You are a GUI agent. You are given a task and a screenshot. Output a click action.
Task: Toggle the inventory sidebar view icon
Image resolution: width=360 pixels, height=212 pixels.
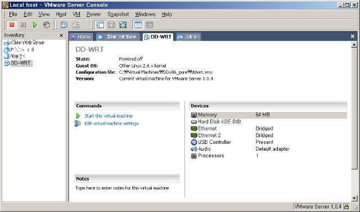point(100,25)
